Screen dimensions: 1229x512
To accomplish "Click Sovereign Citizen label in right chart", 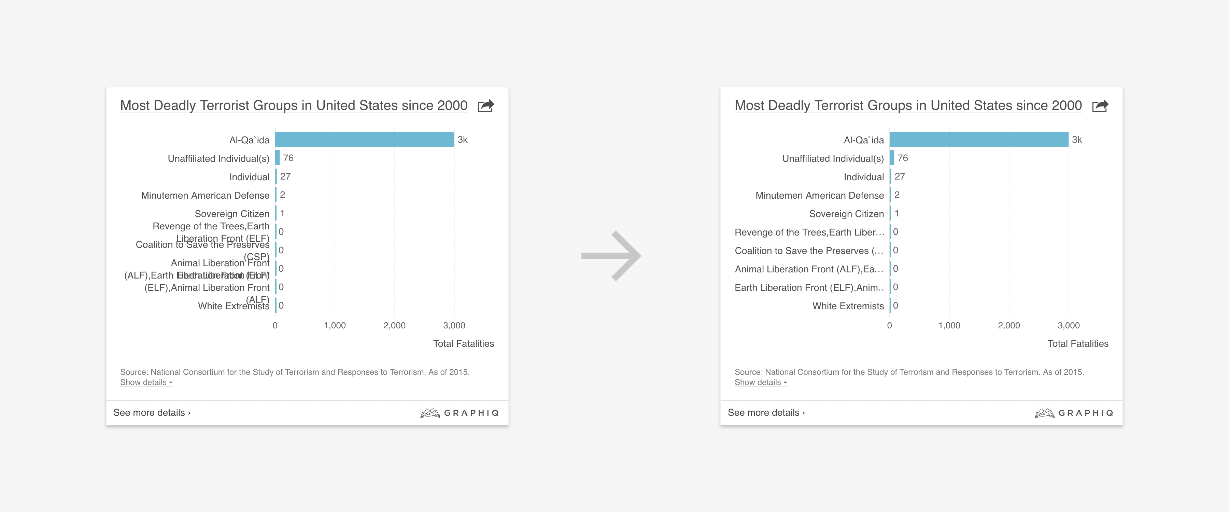I will point(846,214).
